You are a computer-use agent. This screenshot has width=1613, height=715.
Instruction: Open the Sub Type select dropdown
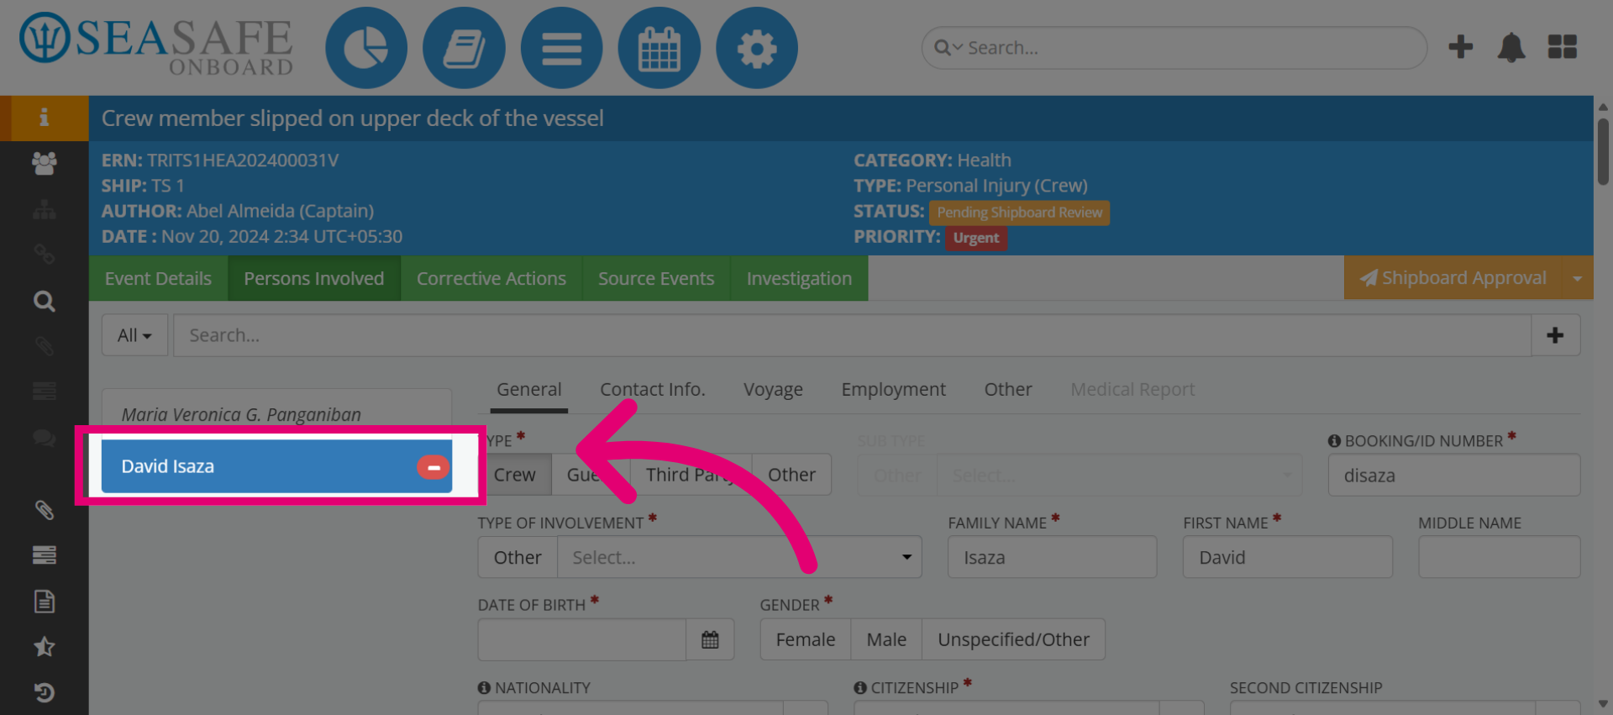click(x=1119, y=475)
